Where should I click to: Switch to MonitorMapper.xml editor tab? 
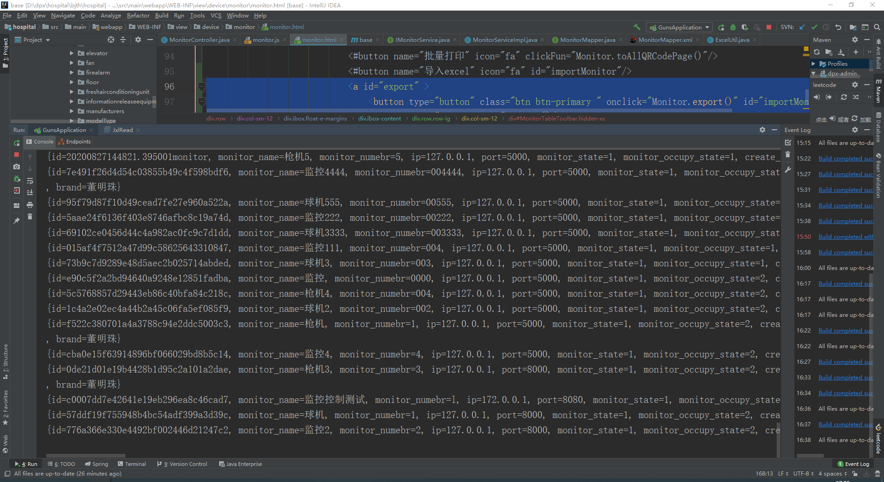click(665, 40)
